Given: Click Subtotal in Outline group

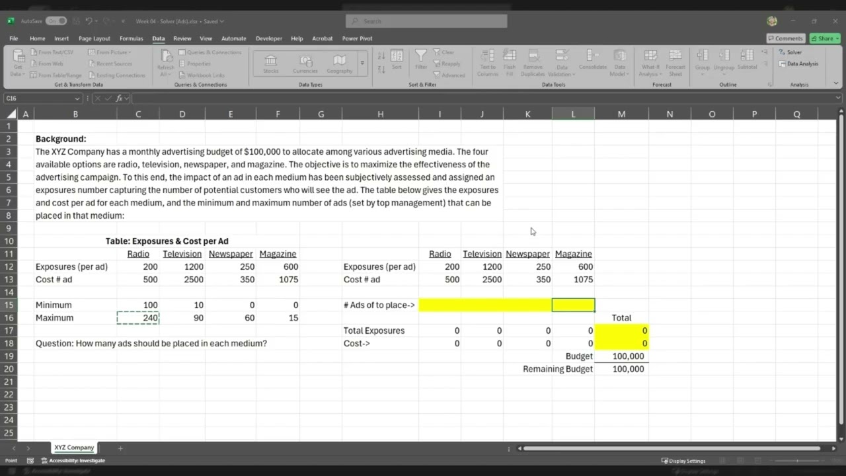Looking at the screenshot, I should tap(747, 60).
